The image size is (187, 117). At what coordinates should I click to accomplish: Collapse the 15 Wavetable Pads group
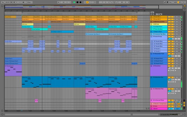pos(151,54)
